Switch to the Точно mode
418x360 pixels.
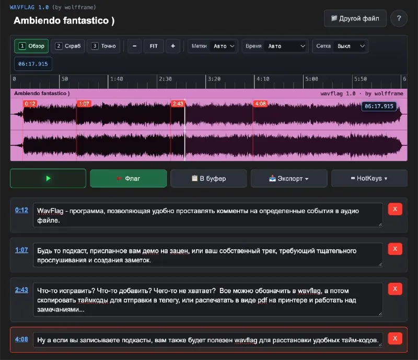point(103,46)
